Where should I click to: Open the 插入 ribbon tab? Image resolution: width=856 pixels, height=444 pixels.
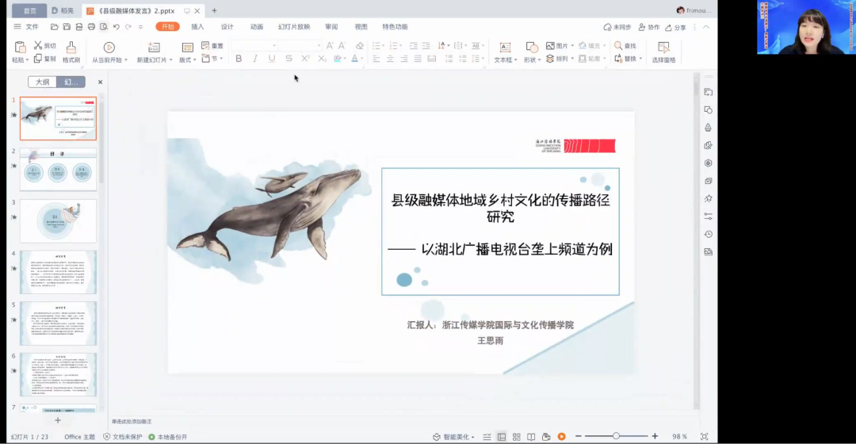click(x=197, y=27)
